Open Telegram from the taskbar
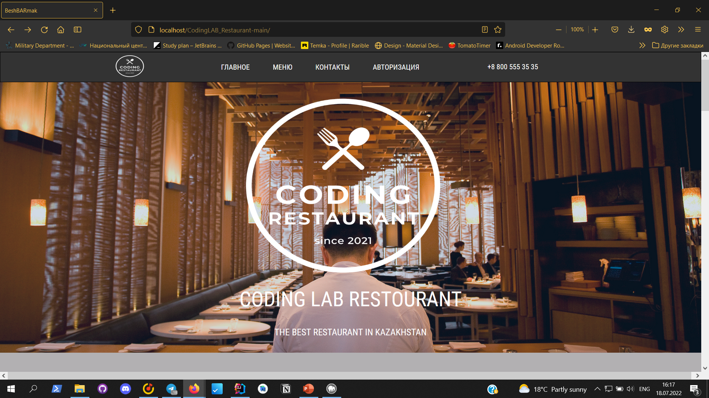Viewport: 709px width, 398px height. 171,389
